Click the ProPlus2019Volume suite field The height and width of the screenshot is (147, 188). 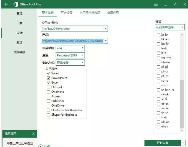tap(72, 29)
